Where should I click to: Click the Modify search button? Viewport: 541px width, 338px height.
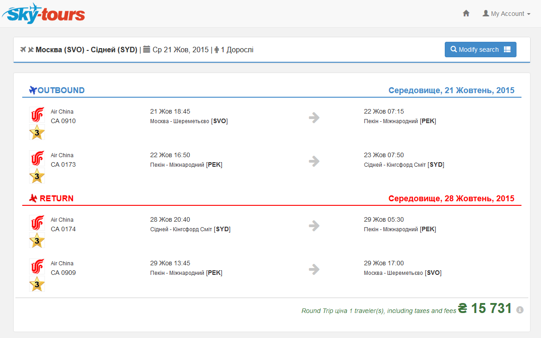pyautogui.click(x=480, y=50)
